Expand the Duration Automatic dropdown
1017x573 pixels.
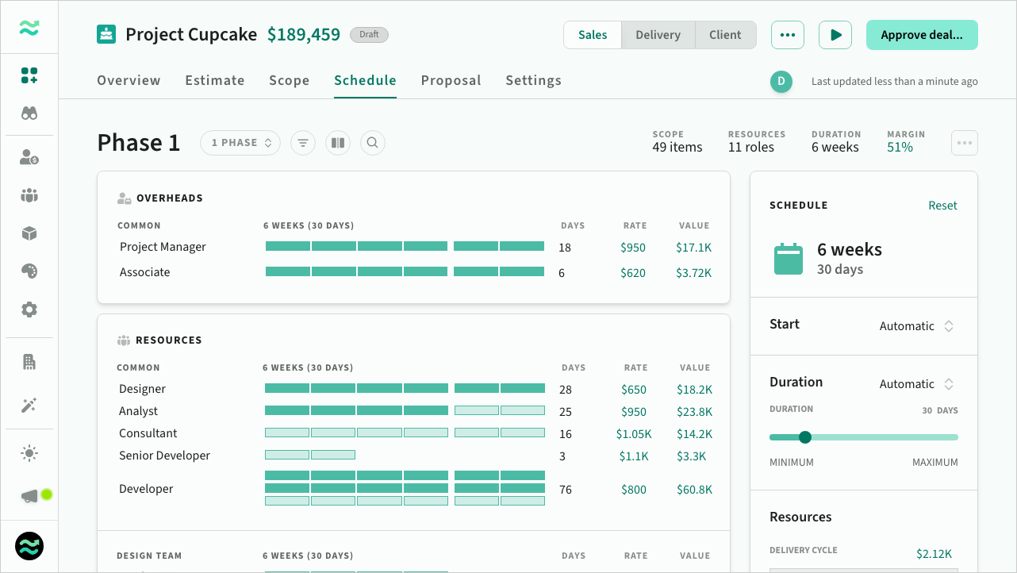(916, 384)
